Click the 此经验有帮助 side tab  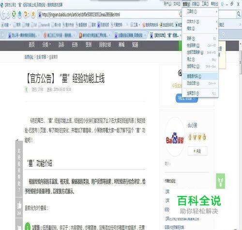[19, 169]
